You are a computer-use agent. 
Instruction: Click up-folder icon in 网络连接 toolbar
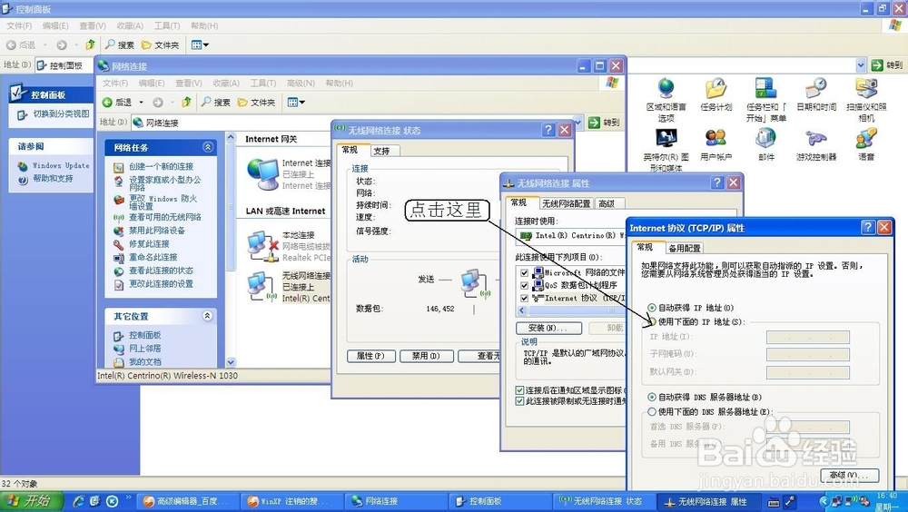pos(186,102)
